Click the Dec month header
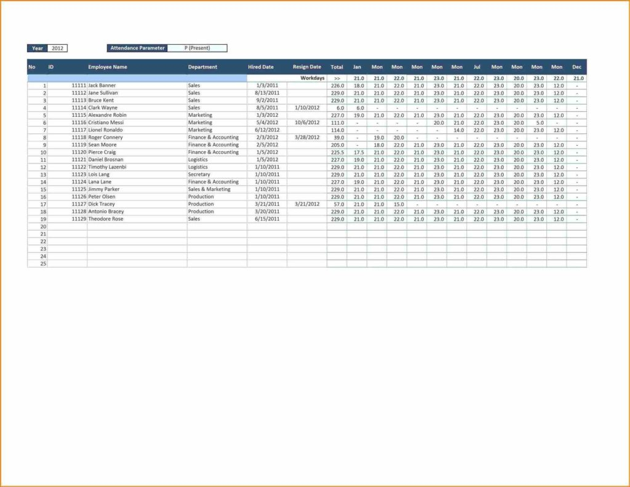The width and height of the screenshot is (630, 487). (x=576, y=67)
